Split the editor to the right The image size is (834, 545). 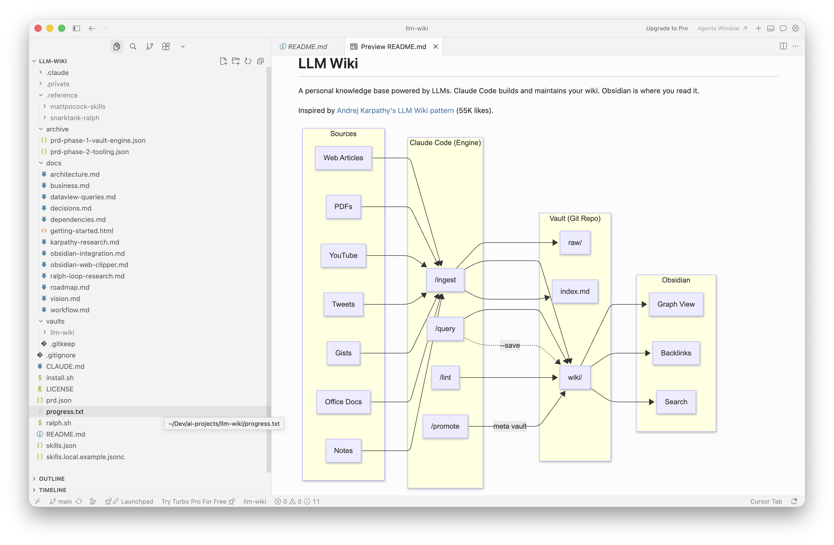pyautogui.click(x=783, y=46)
